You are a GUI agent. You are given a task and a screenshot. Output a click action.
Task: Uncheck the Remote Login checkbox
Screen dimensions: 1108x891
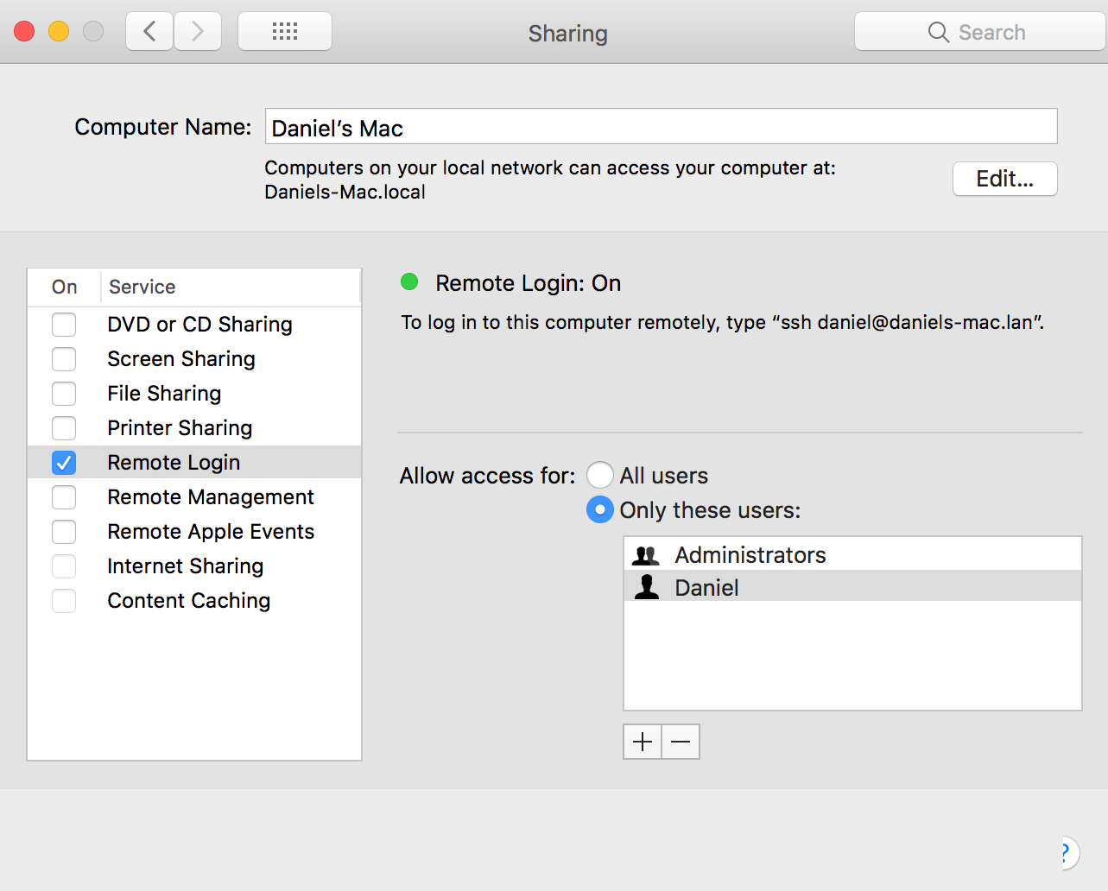[64, 463]
